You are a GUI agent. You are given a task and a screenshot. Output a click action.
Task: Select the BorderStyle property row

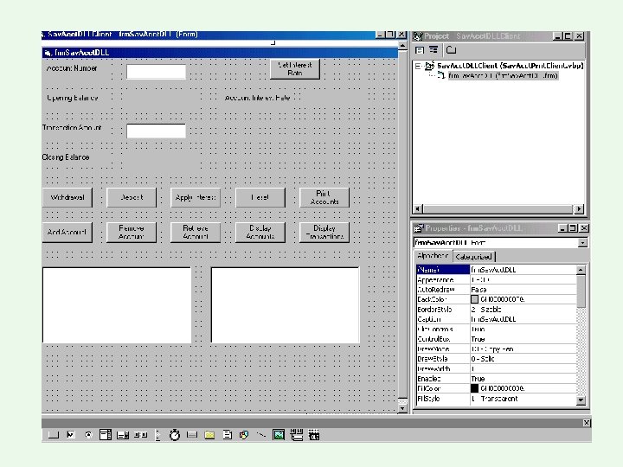tap(497, 310)
